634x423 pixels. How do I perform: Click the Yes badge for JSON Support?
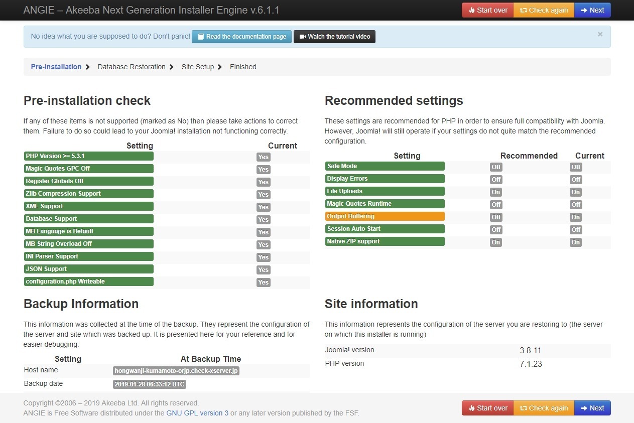pyautogui.click(x=264, y=270)
